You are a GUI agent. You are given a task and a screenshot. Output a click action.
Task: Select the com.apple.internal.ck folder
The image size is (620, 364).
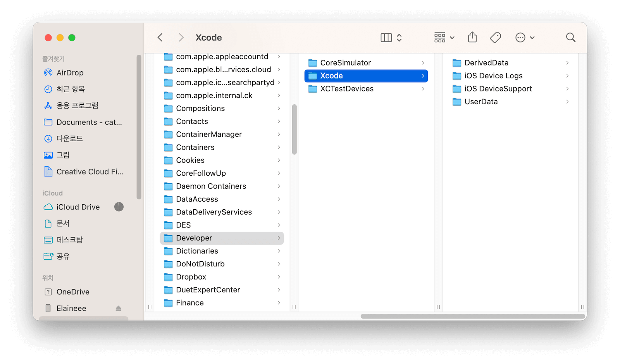222,95
